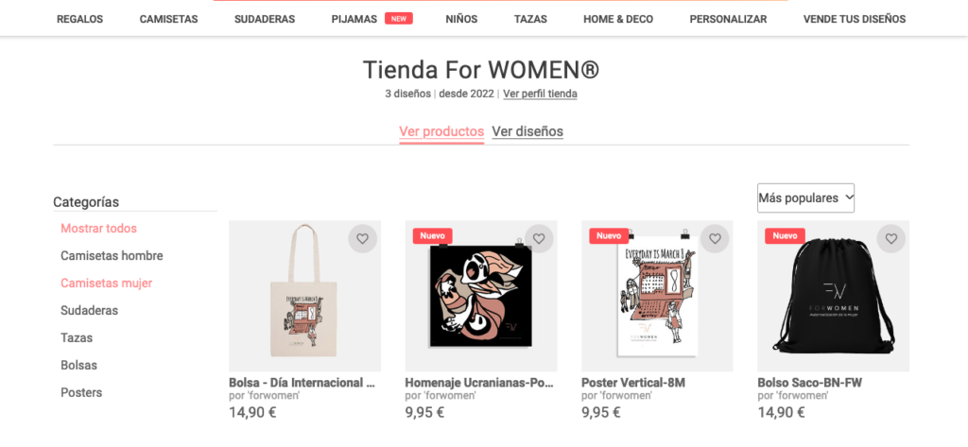Open the Camisetas menu
The width and height of the screenshot is (968, 447).
168,19
